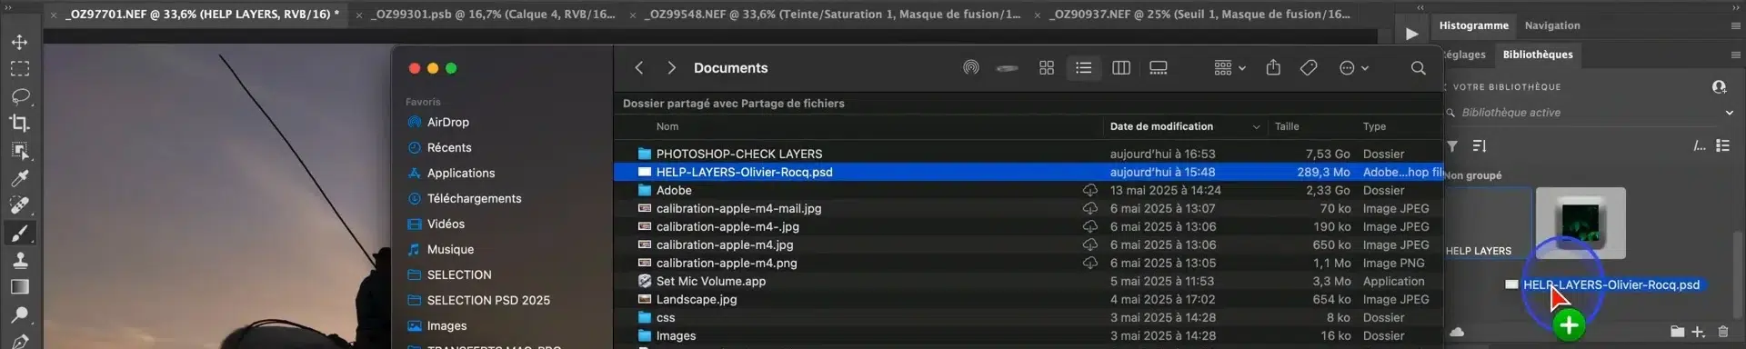The width and height of the screenshot is (1746, 349).
Task: Close the _OZ97701.NEF document tab
Action: pyautogui.click(x=54, y=15)
